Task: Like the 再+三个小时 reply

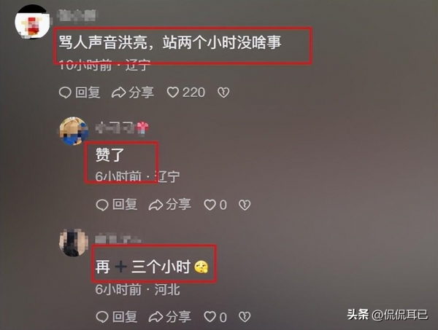Action: tap(215, 317)
